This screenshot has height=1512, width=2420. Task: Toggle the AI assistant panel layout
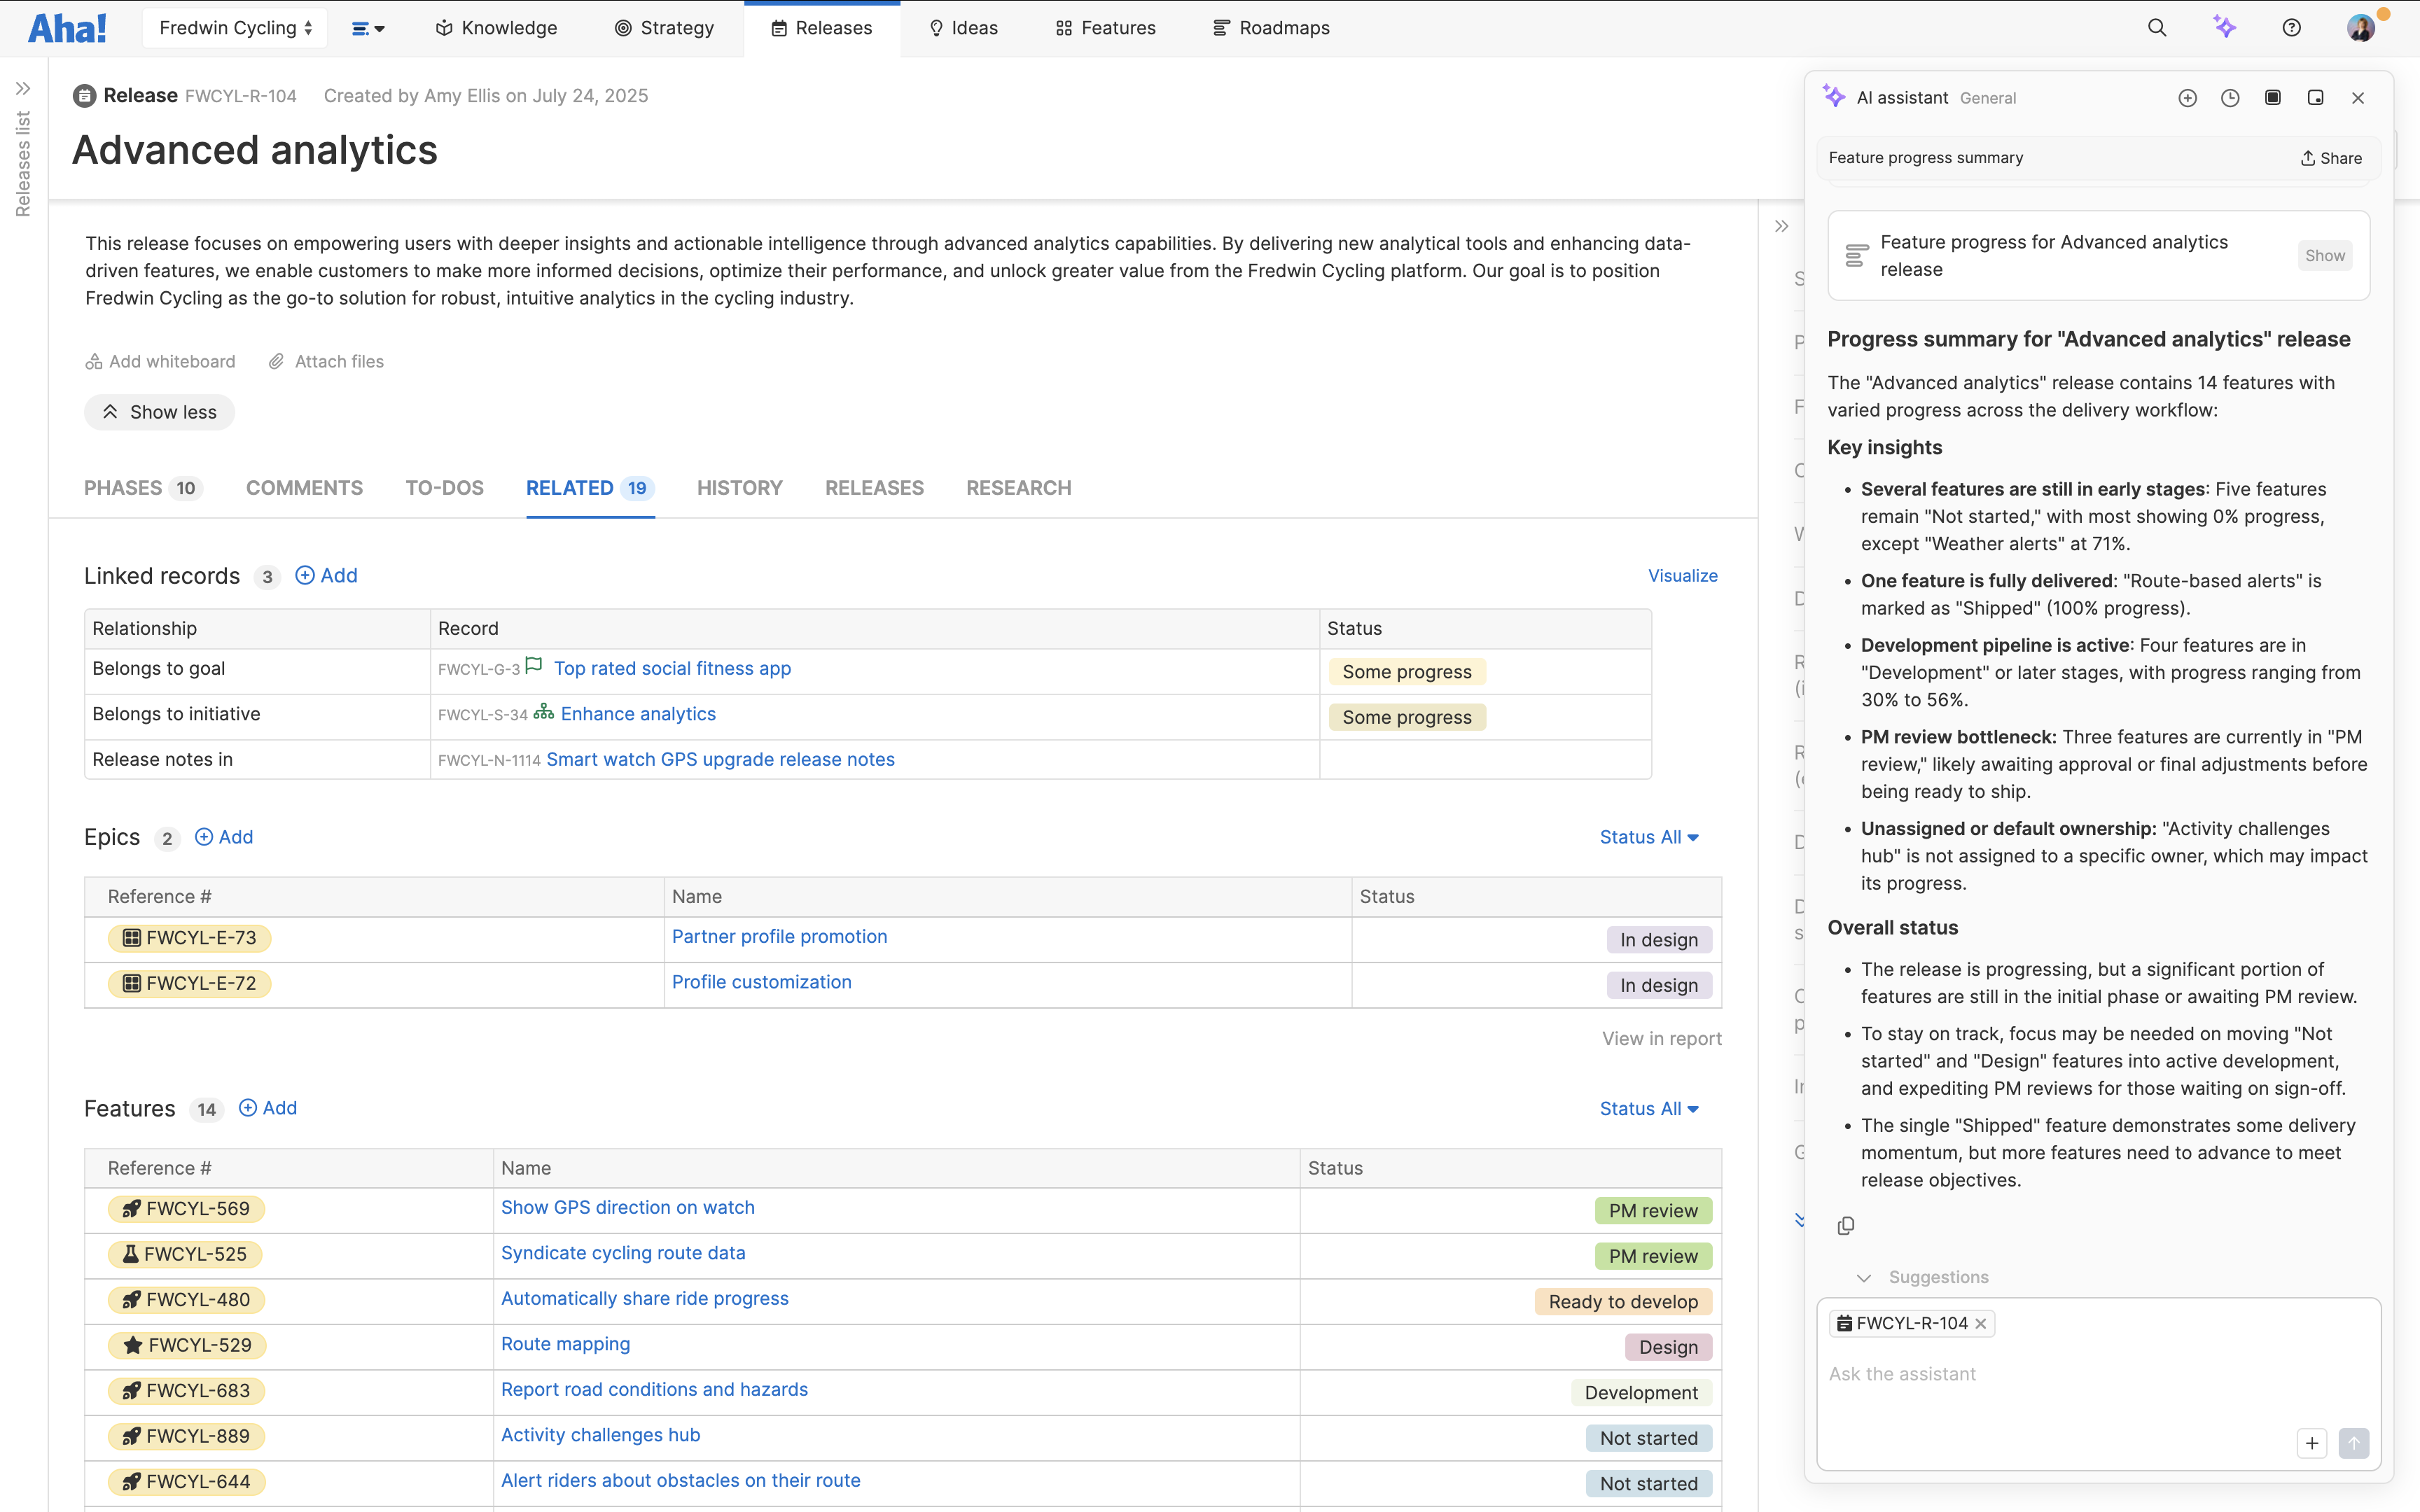[x=2272, y=97]
